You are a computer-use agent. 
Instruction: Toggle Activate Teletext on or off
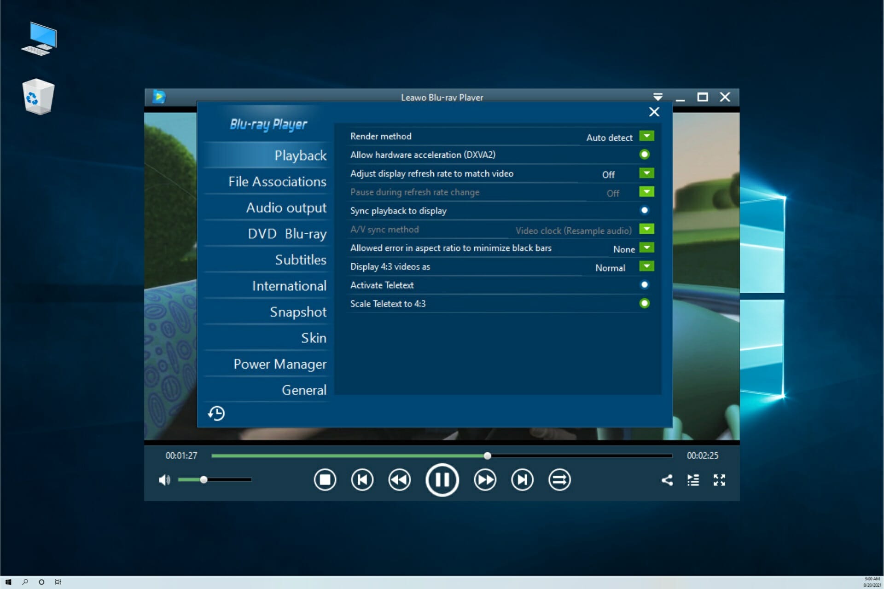[x=645, y=285]
